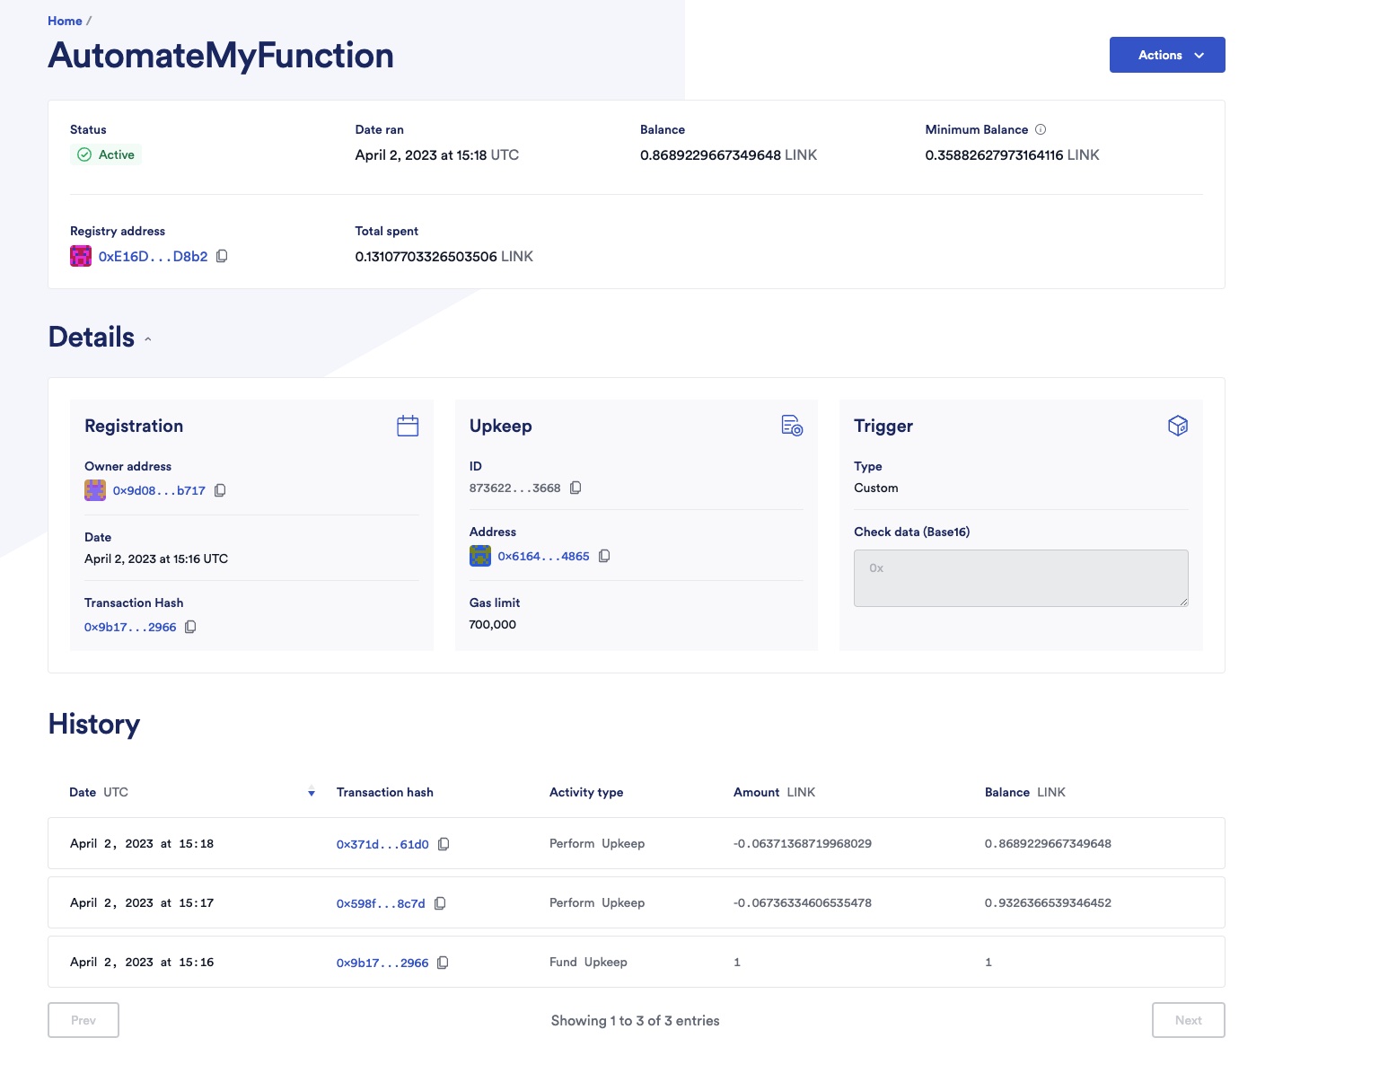Click the Trigger cube icon
The image size is (1397, 1082).
pyautogui.click(x=1178, y=426)
